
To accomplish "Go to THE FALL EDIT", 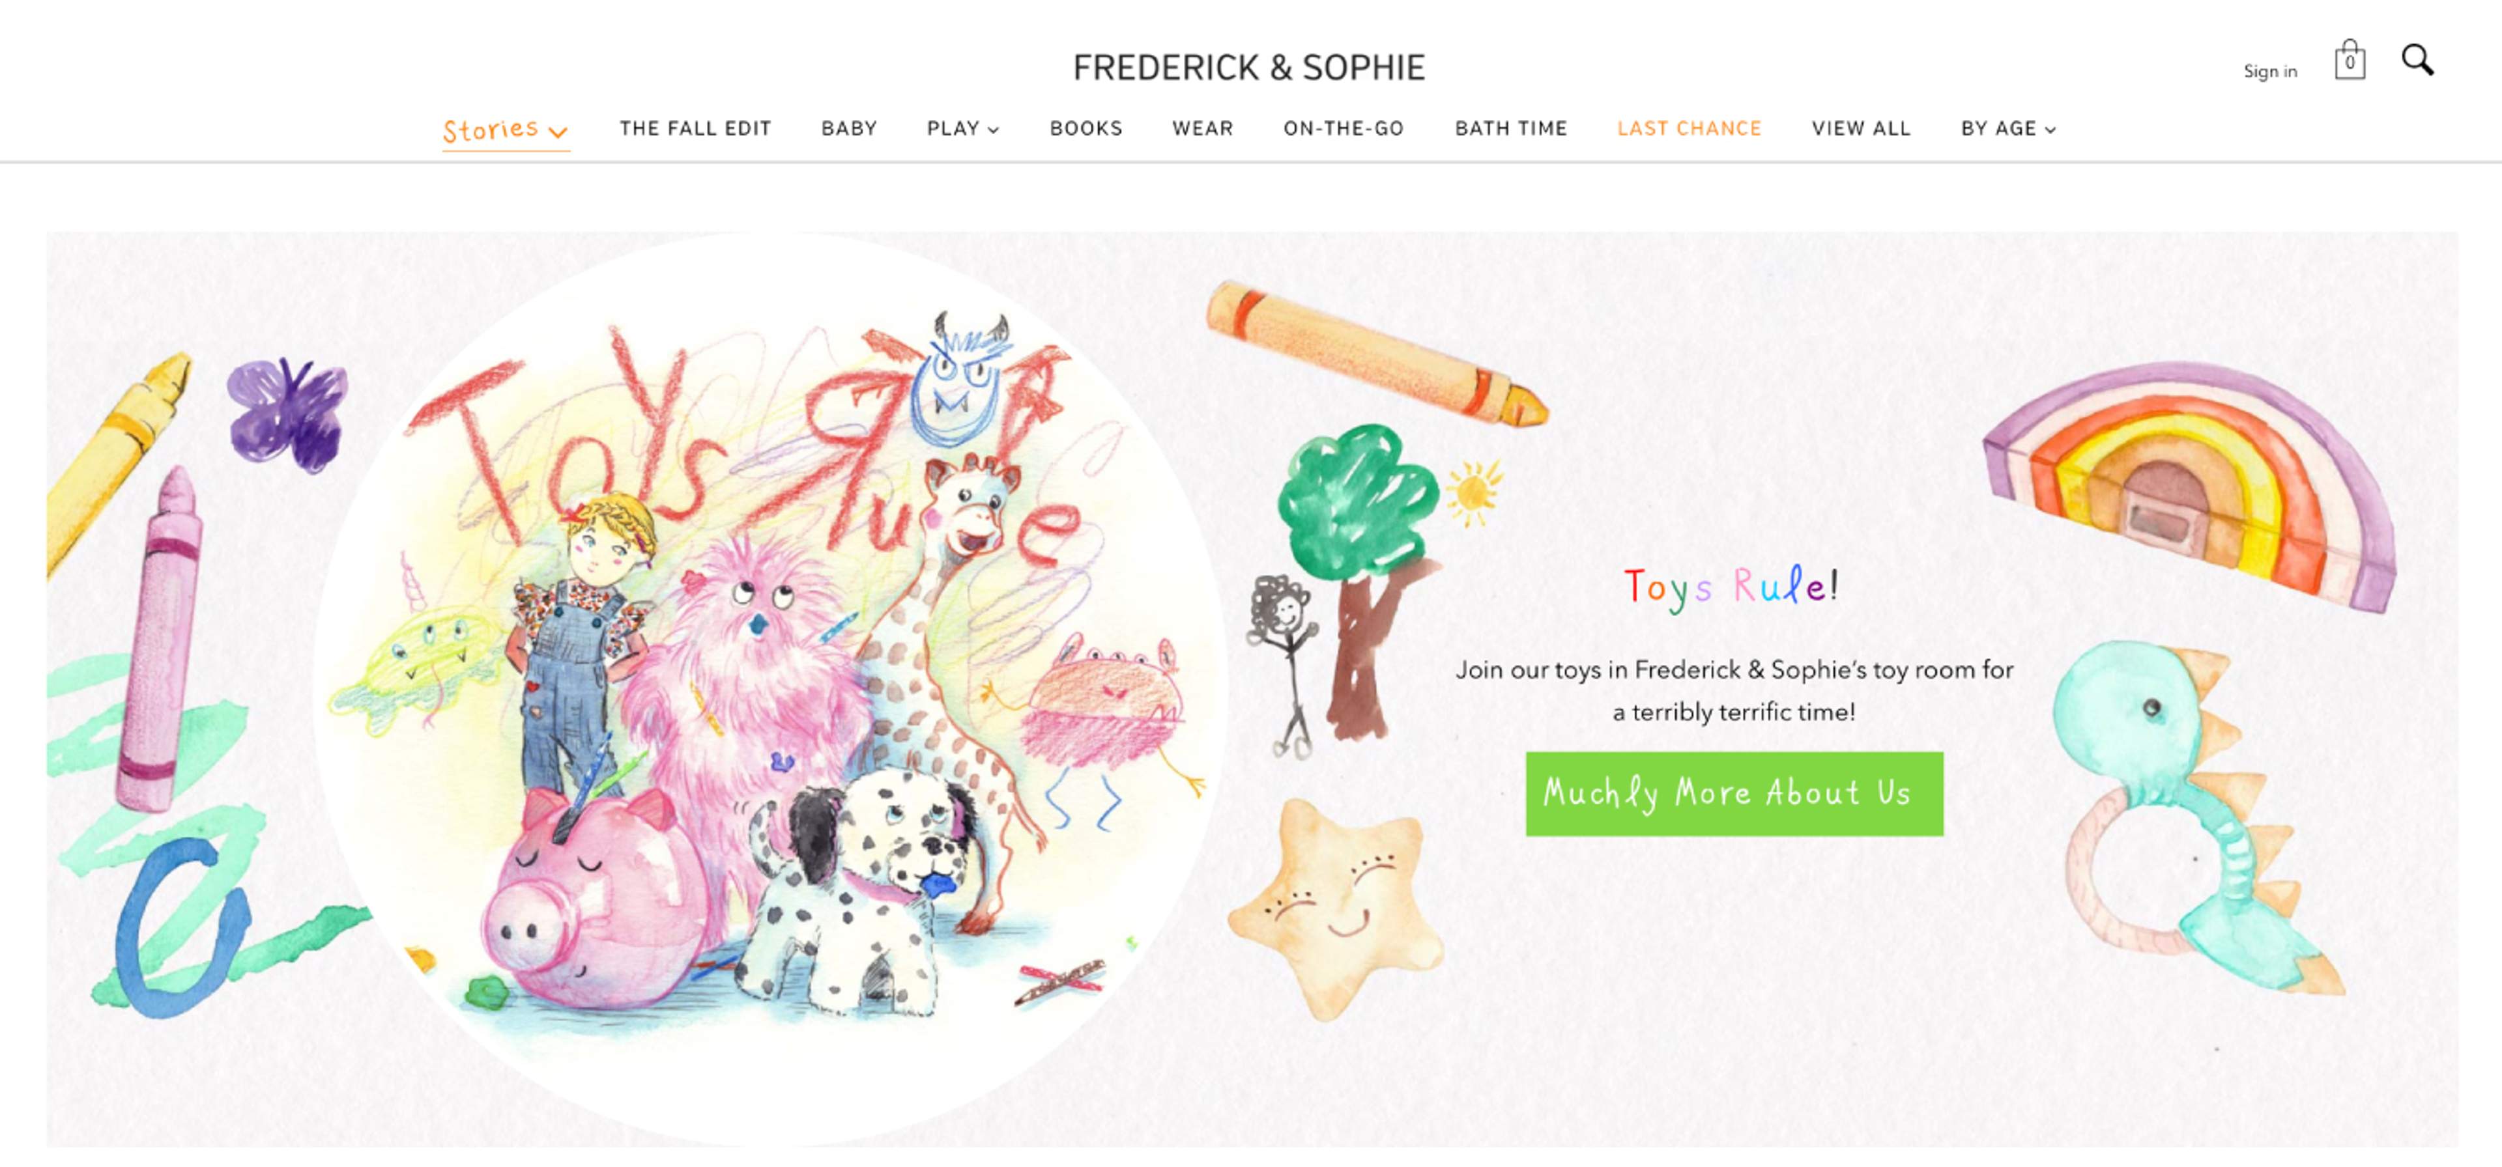I will point(695,128).
